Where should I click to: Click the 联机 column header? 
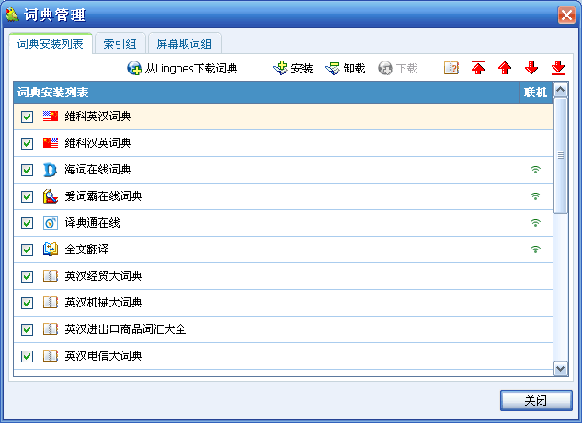[x=536, y=93]
